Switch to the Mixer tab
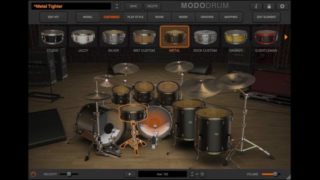Image resolution: width=320 pixels, height=180 pixels. (183, 17)
